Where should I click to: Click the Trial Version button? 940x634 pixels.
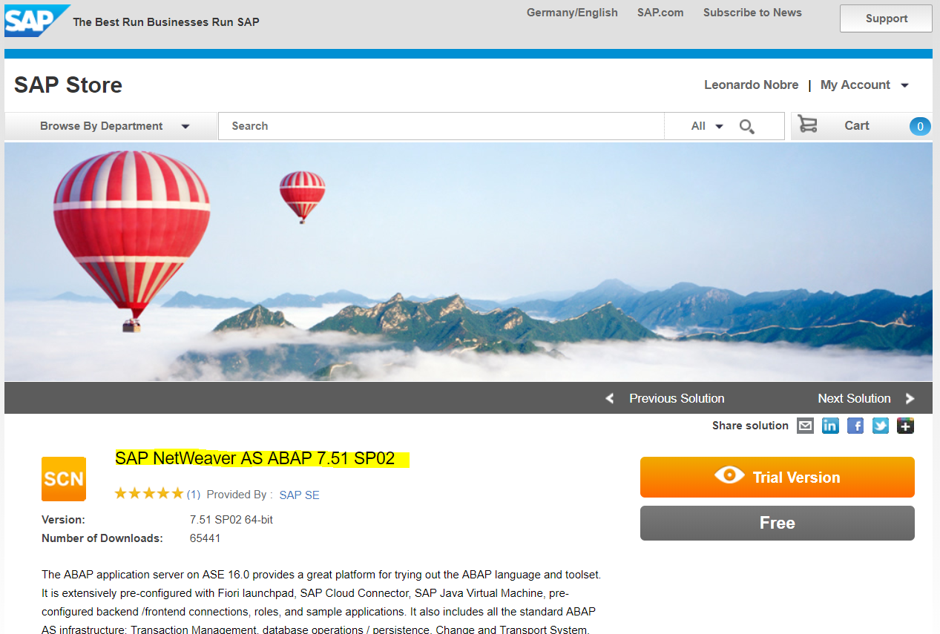pos(778,478)
